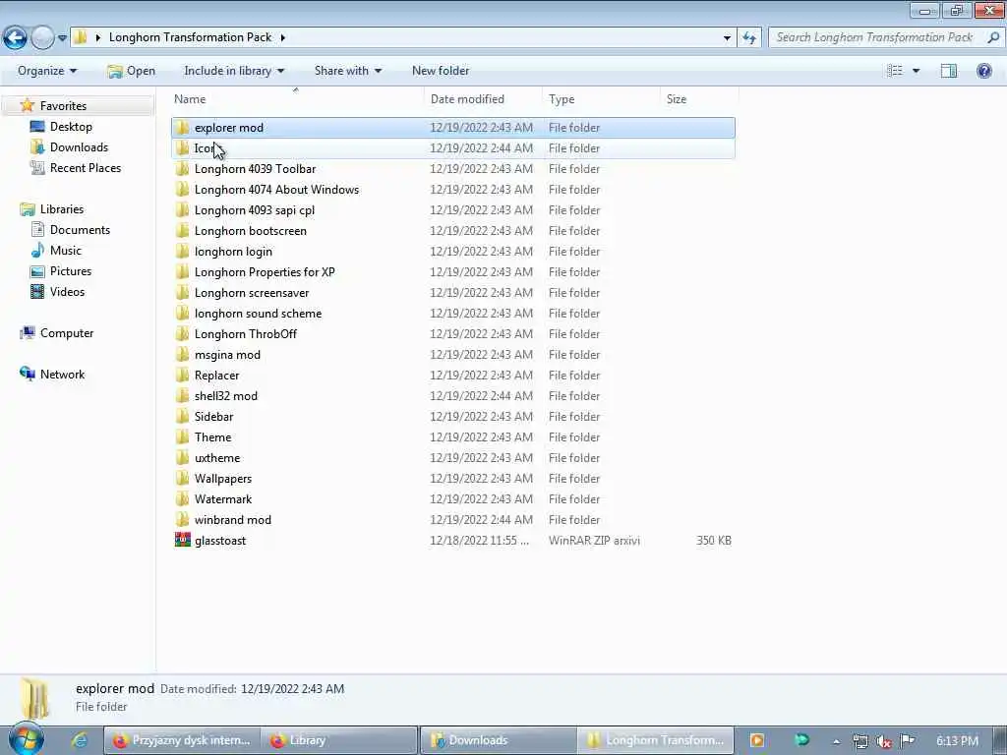
Task: Select the explorer mod folder icon
Action: (182, 127)
